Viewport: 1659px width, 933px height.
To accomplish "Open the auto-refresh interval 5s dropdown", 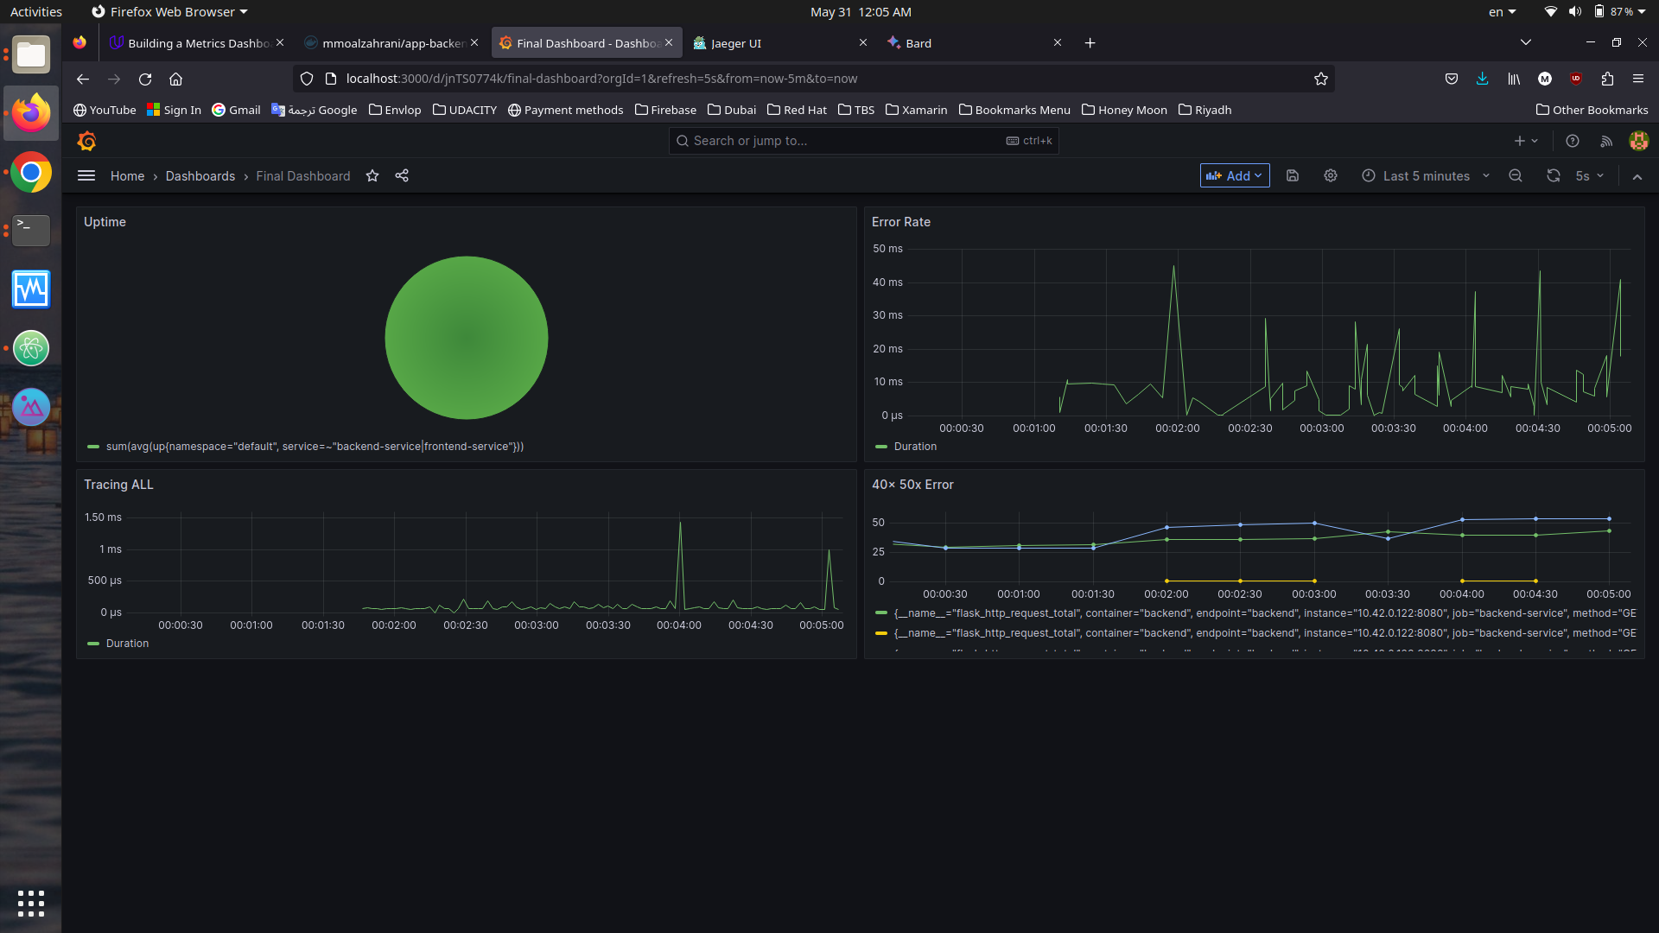I will coord(1589,175).
